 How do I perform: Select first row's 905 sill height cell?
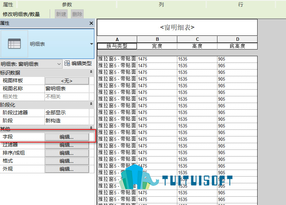click(x=237, y=59)
